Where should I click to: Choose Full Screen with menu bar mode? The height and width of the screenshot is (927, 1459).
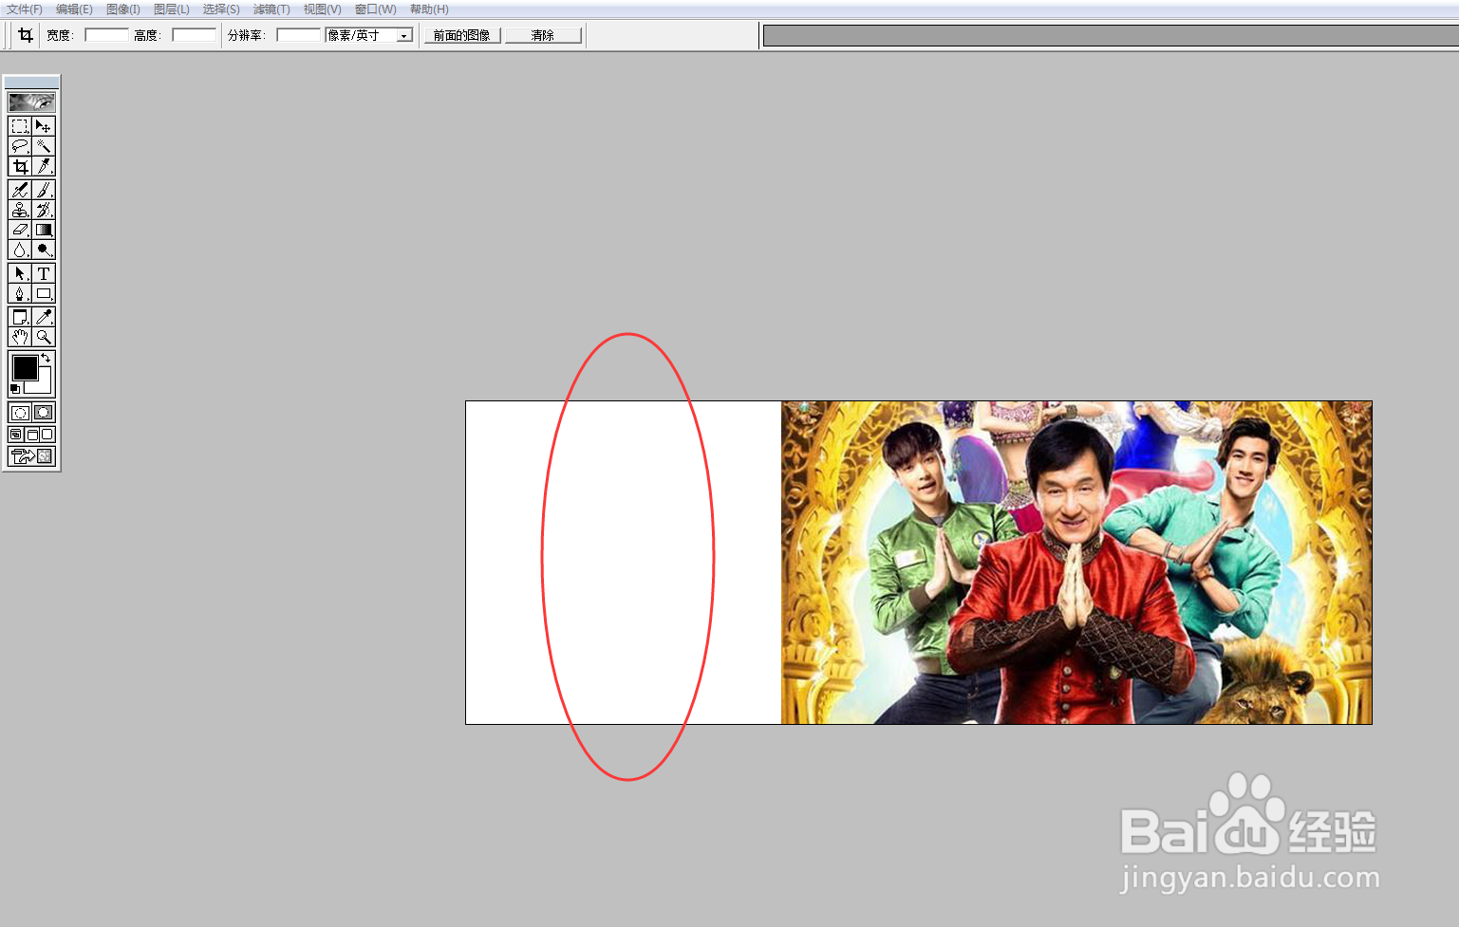coord(31,435)
